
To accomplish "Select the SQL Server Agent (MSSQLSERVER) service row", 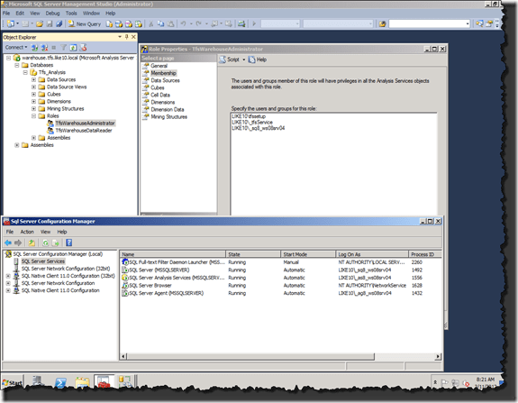I will pyautogui.click(x=281, y=293).
